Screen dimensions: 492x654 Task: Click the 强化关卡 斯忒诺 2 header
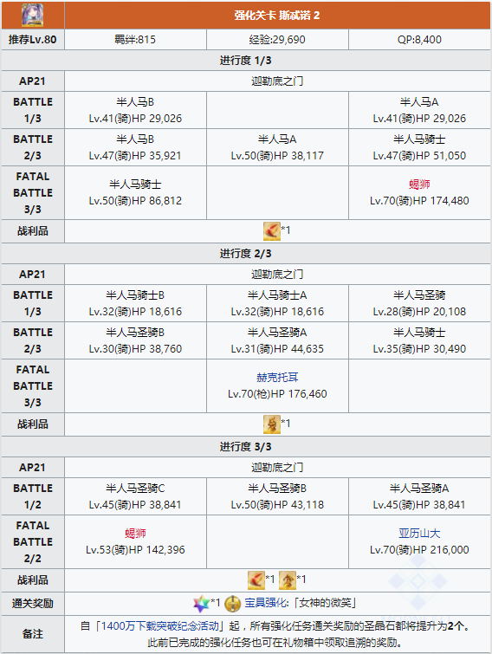click(x=277, y=16)
